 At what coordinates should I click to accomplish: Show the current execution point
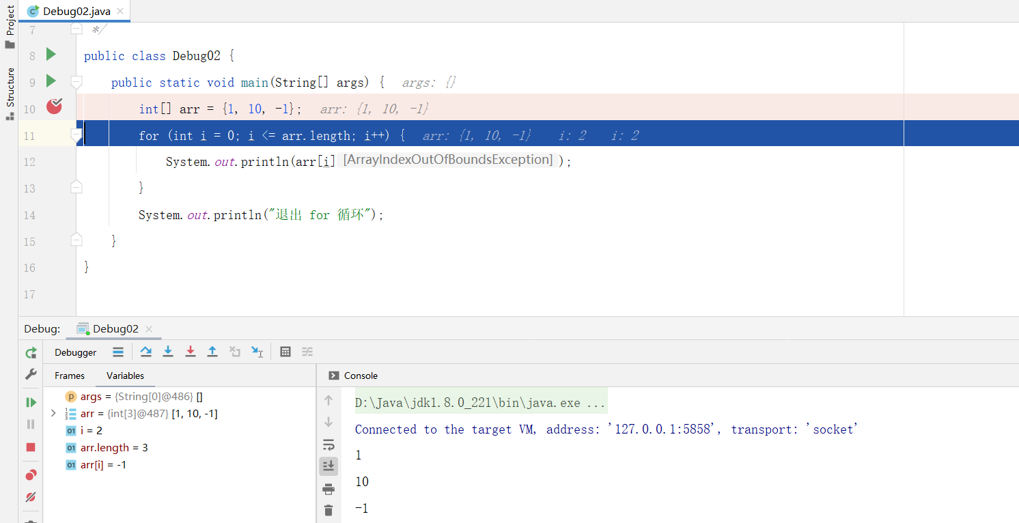pos(118,352)
